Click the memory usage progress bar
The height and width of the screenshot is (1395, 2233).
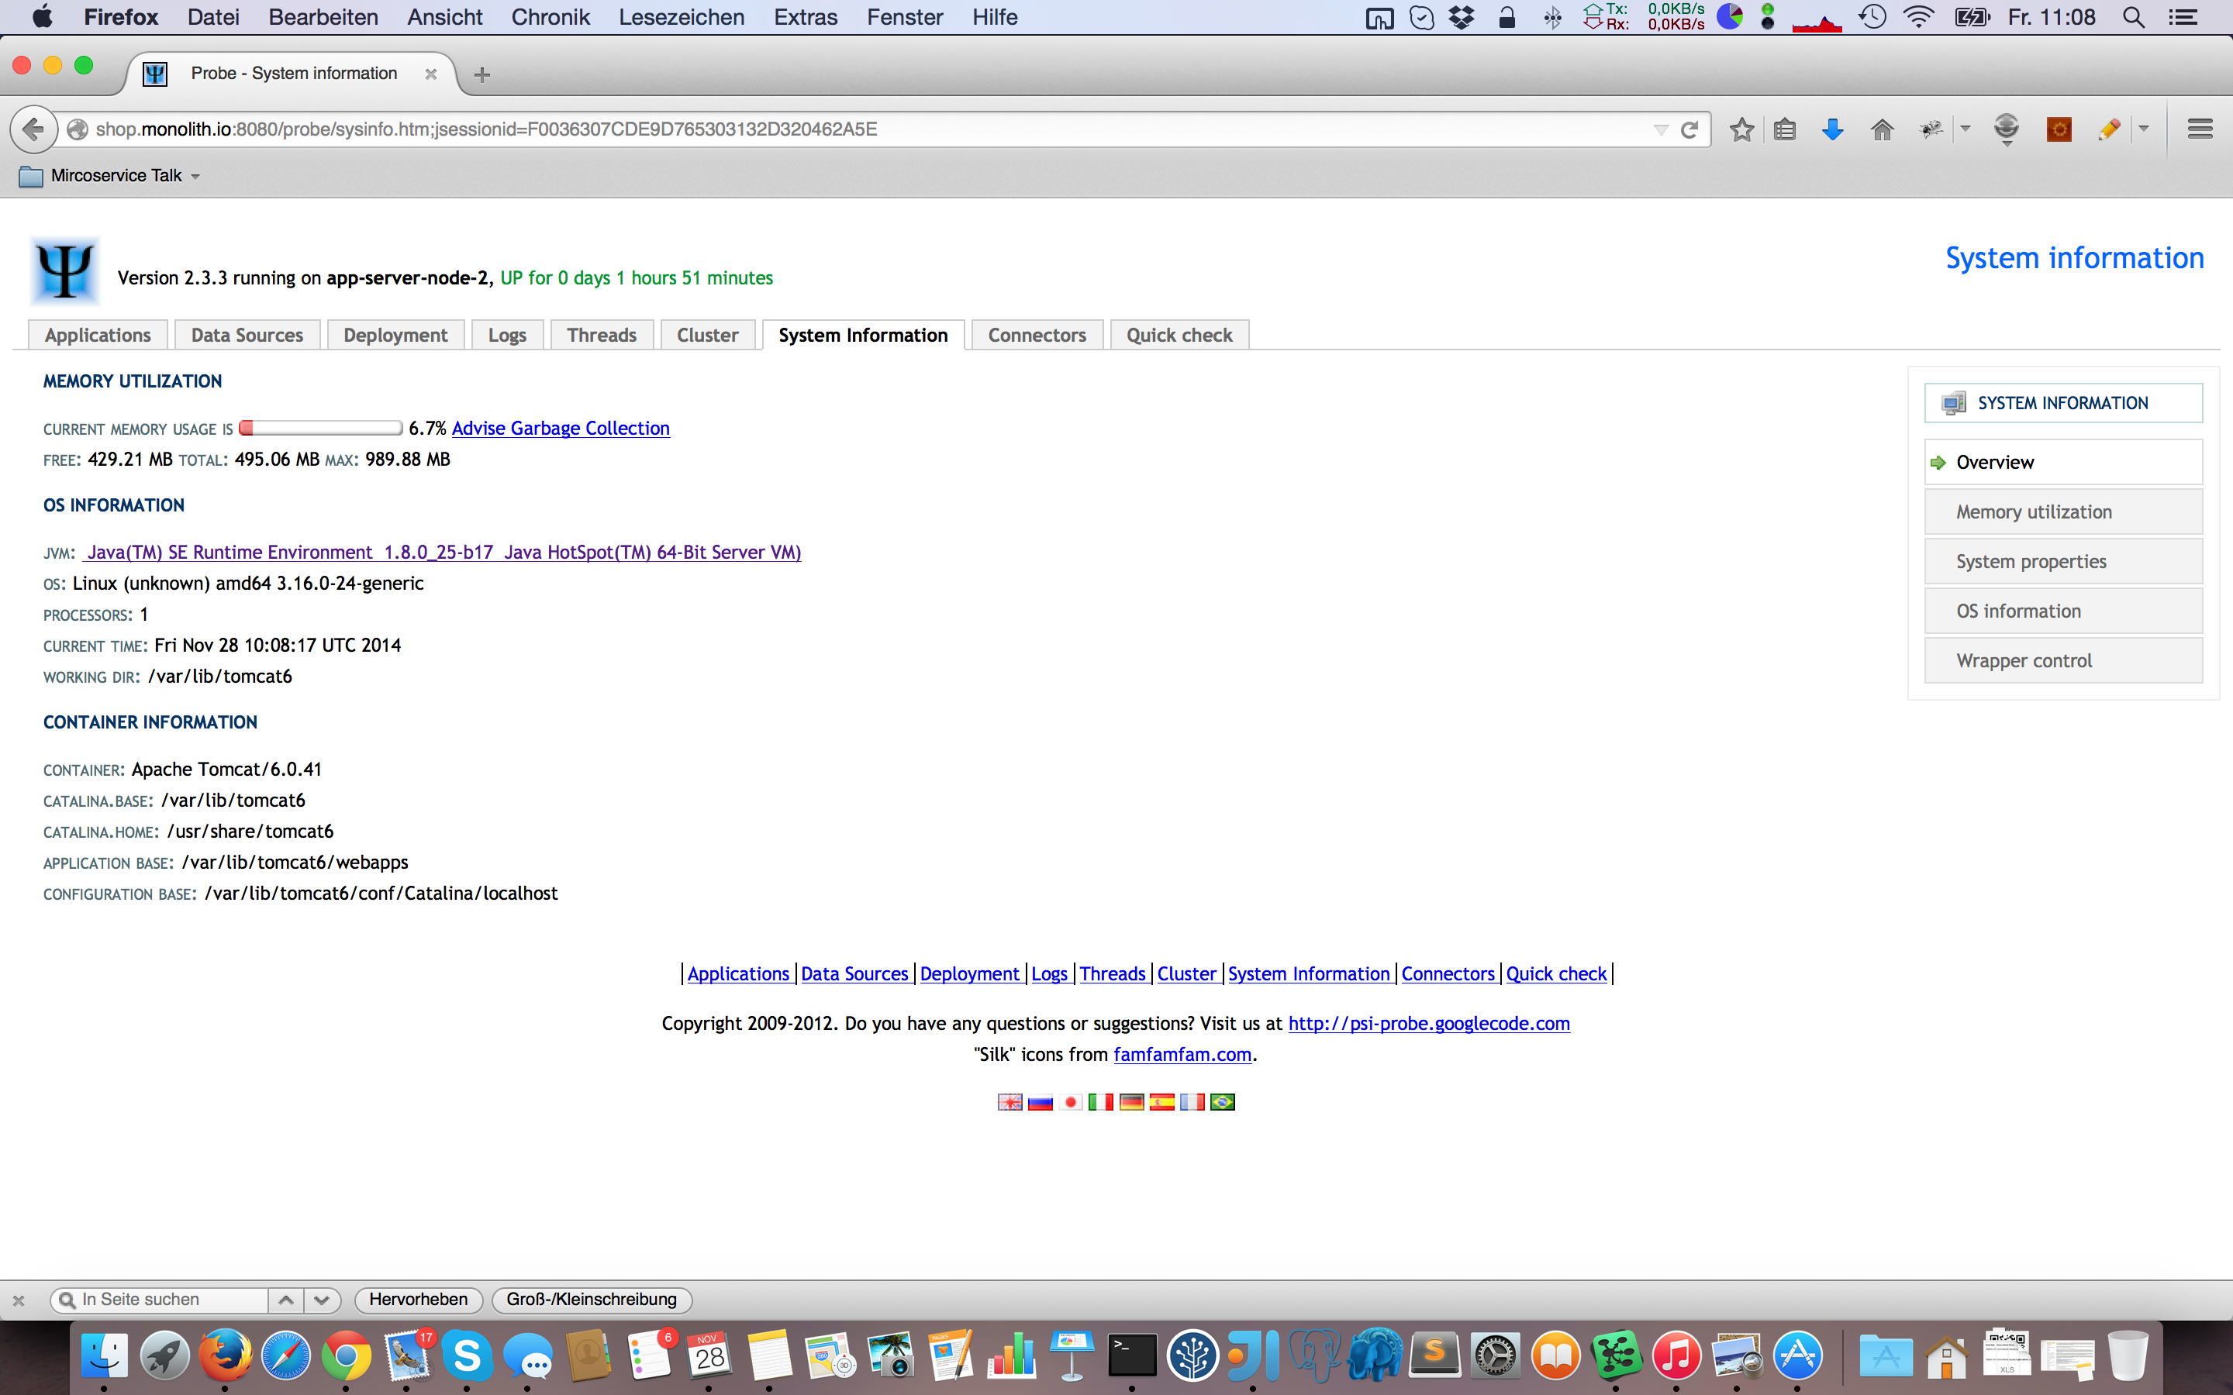click(320, 428)
